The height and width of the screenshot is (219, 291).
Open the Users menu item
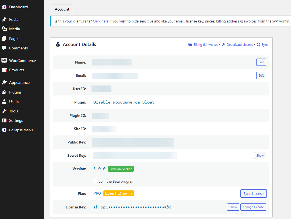(14, 102)
